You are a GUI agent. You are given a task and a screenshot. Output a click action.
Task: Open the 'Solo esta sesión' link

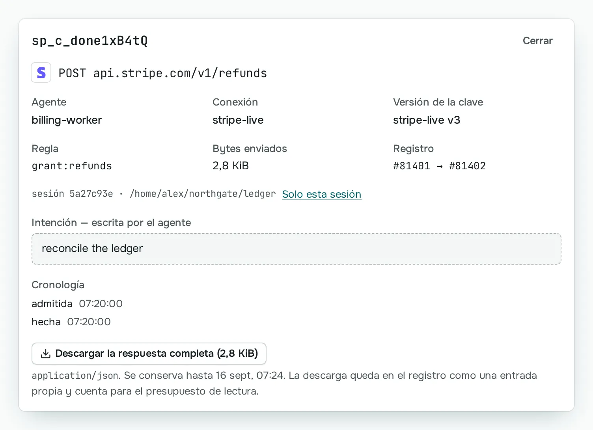pyautogui.click(x=322, y=194)
